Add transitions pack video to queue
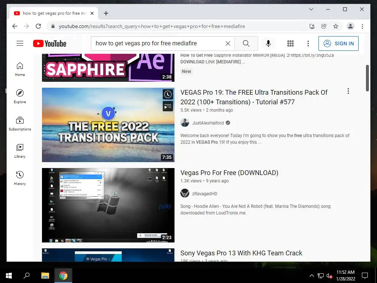The height and width of the screenshot is (283, 377). click(168, 106)
